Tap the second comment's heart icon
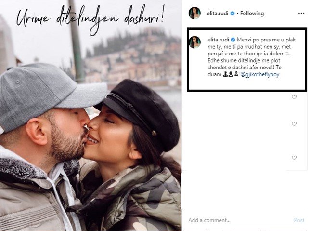 294,124
